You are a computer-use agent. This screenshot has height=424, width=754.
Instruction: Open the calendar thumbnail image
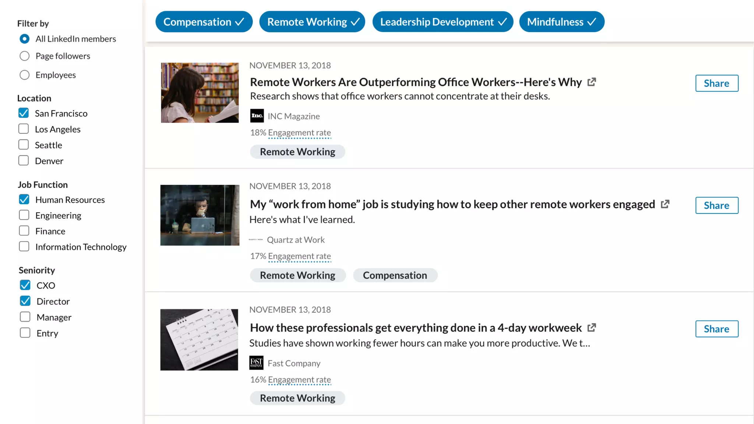(x=199, y=339)
